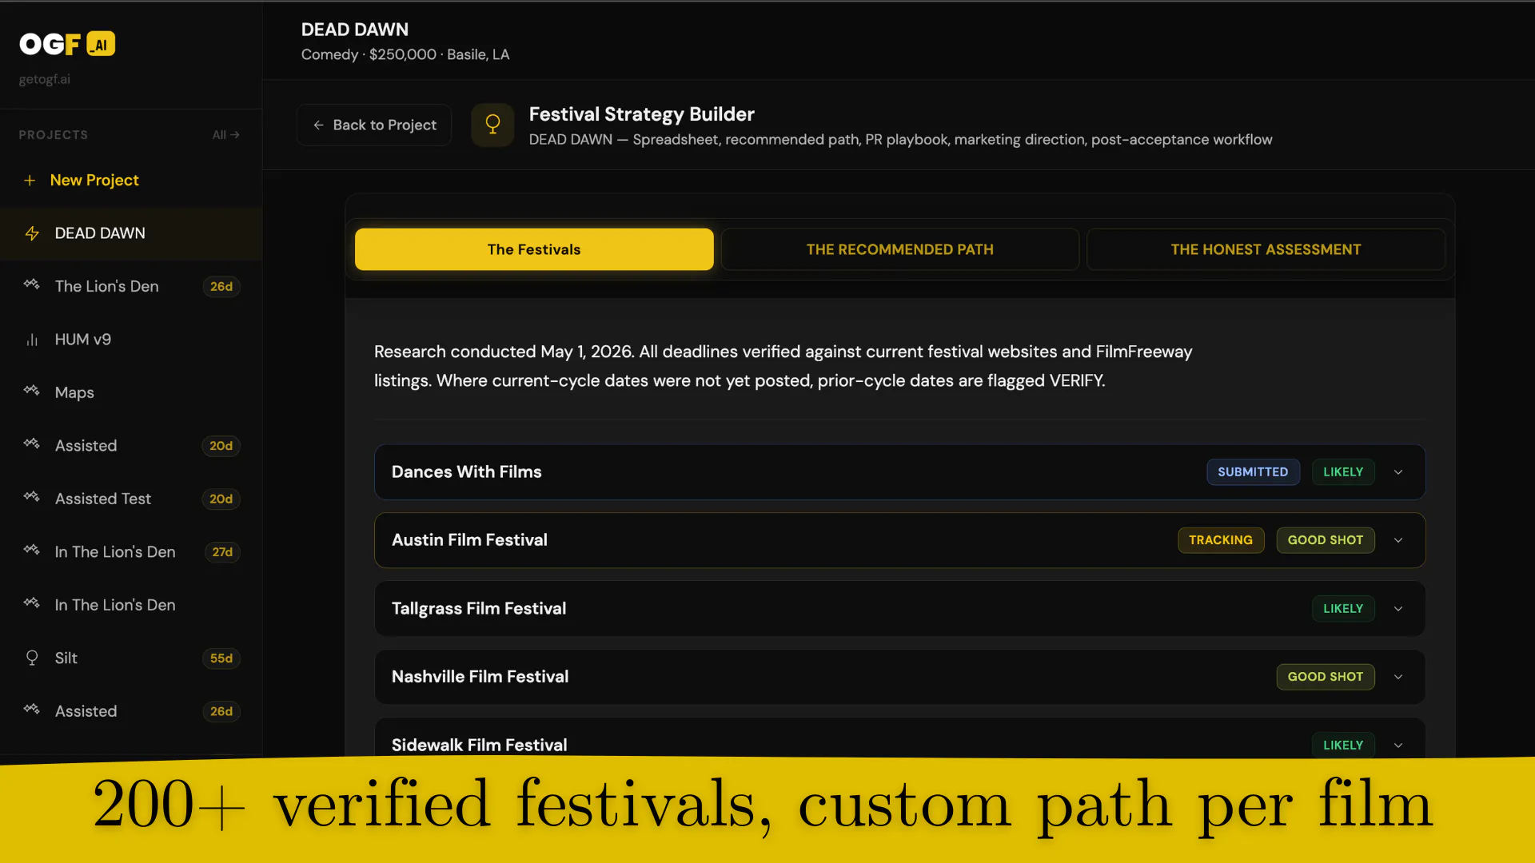
Task: Create a New Project
Action: coord(94,181)
